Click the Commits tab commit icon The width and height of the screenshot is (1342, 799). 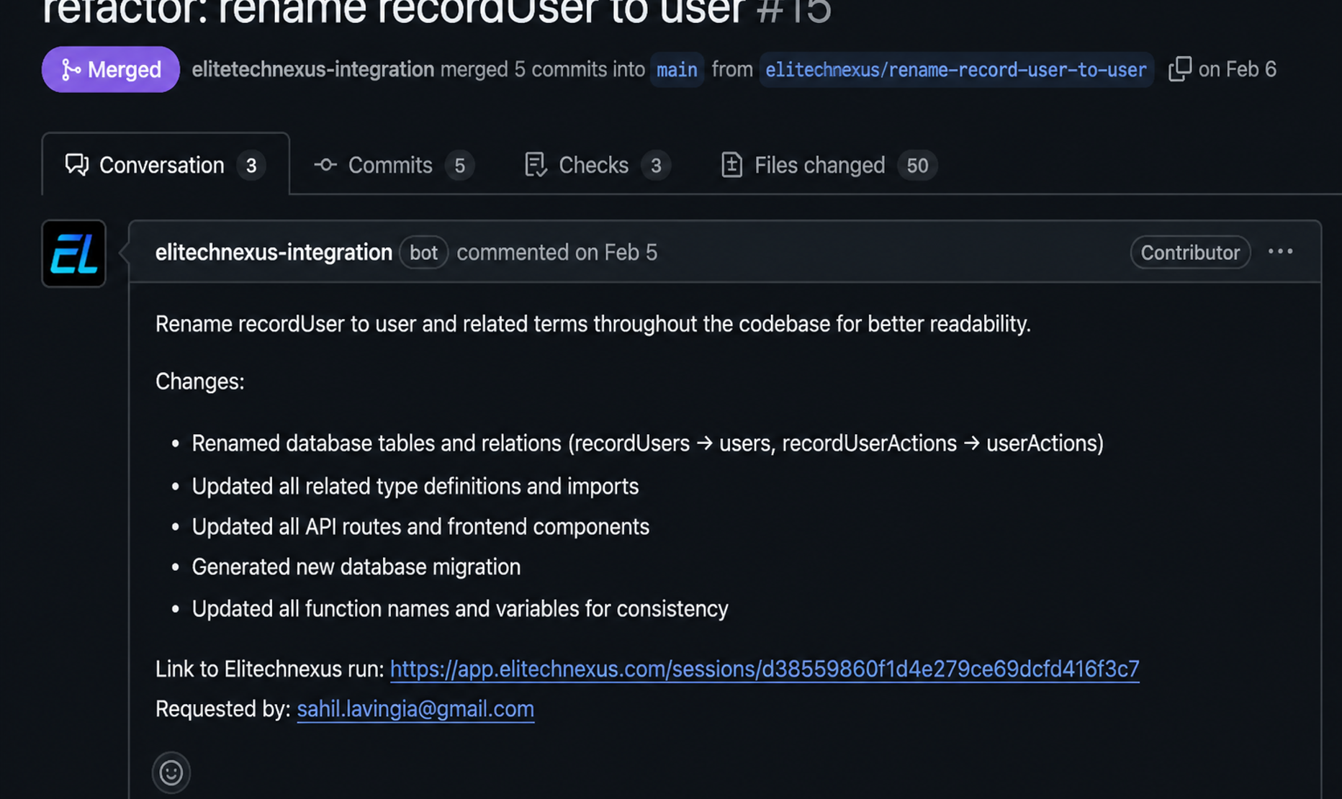(325, 165)
